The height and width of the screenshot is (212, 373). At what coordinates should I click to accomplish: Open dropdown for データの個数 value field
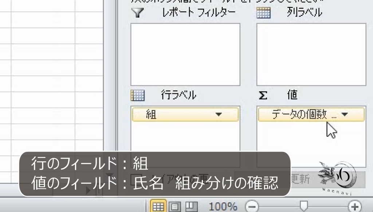coord(345,114)
